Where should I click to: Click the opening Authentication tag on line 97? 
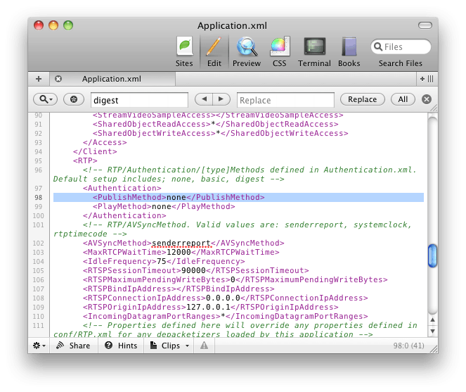pyautogui.click(x=122, y=188)
